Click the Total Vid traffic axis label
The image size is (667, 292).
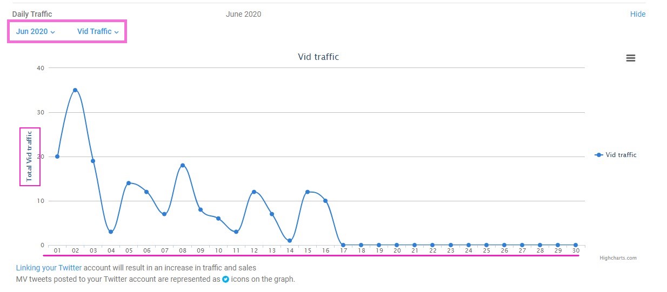coord(30,157)
